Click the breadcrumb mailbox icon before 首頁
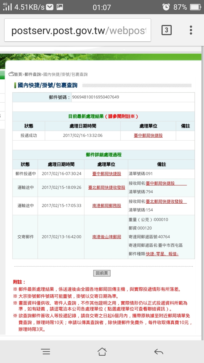This screenshot has height=363, width=204. pos(11,74)
